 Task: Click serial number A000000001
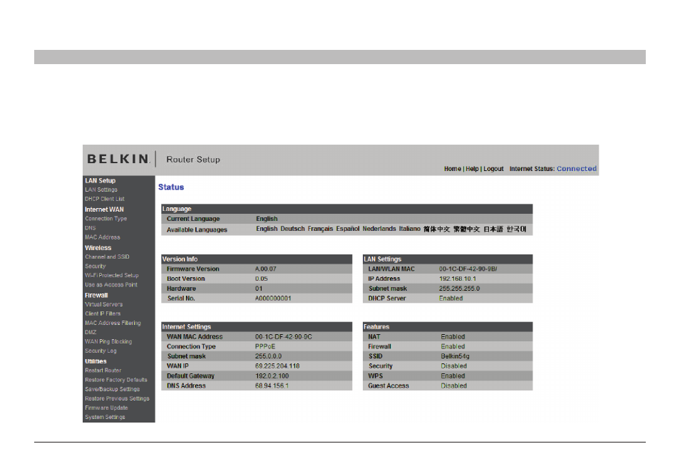pos(273,299)
